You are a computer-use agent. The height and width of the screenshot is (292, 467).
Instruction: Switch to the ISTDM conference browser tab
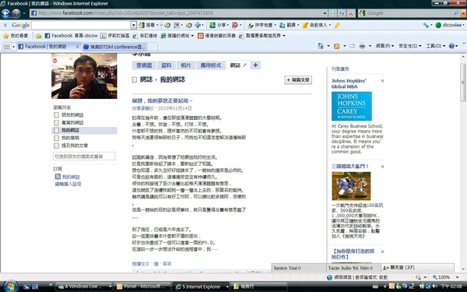tap(114, 47)
